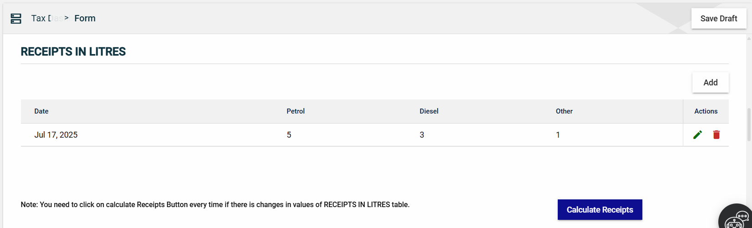Viewport: 752px width, 228px height.
Task: Click the server menu icon in header
Action: click(16, 19)
